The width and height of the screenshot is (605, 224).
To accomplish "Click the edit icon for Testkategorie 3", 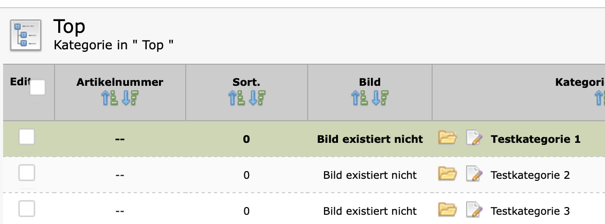I will (x=474, y=211).
